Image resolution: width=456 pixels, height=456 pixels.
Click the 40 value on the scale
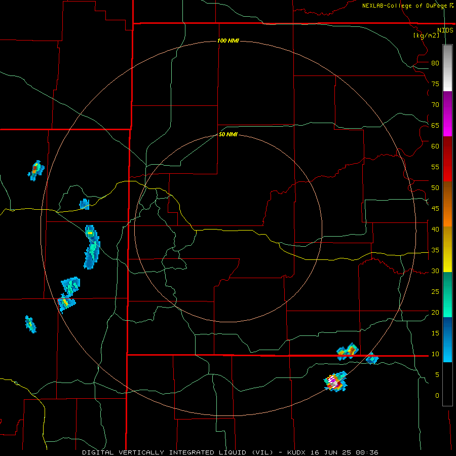[x=435, y=229]
